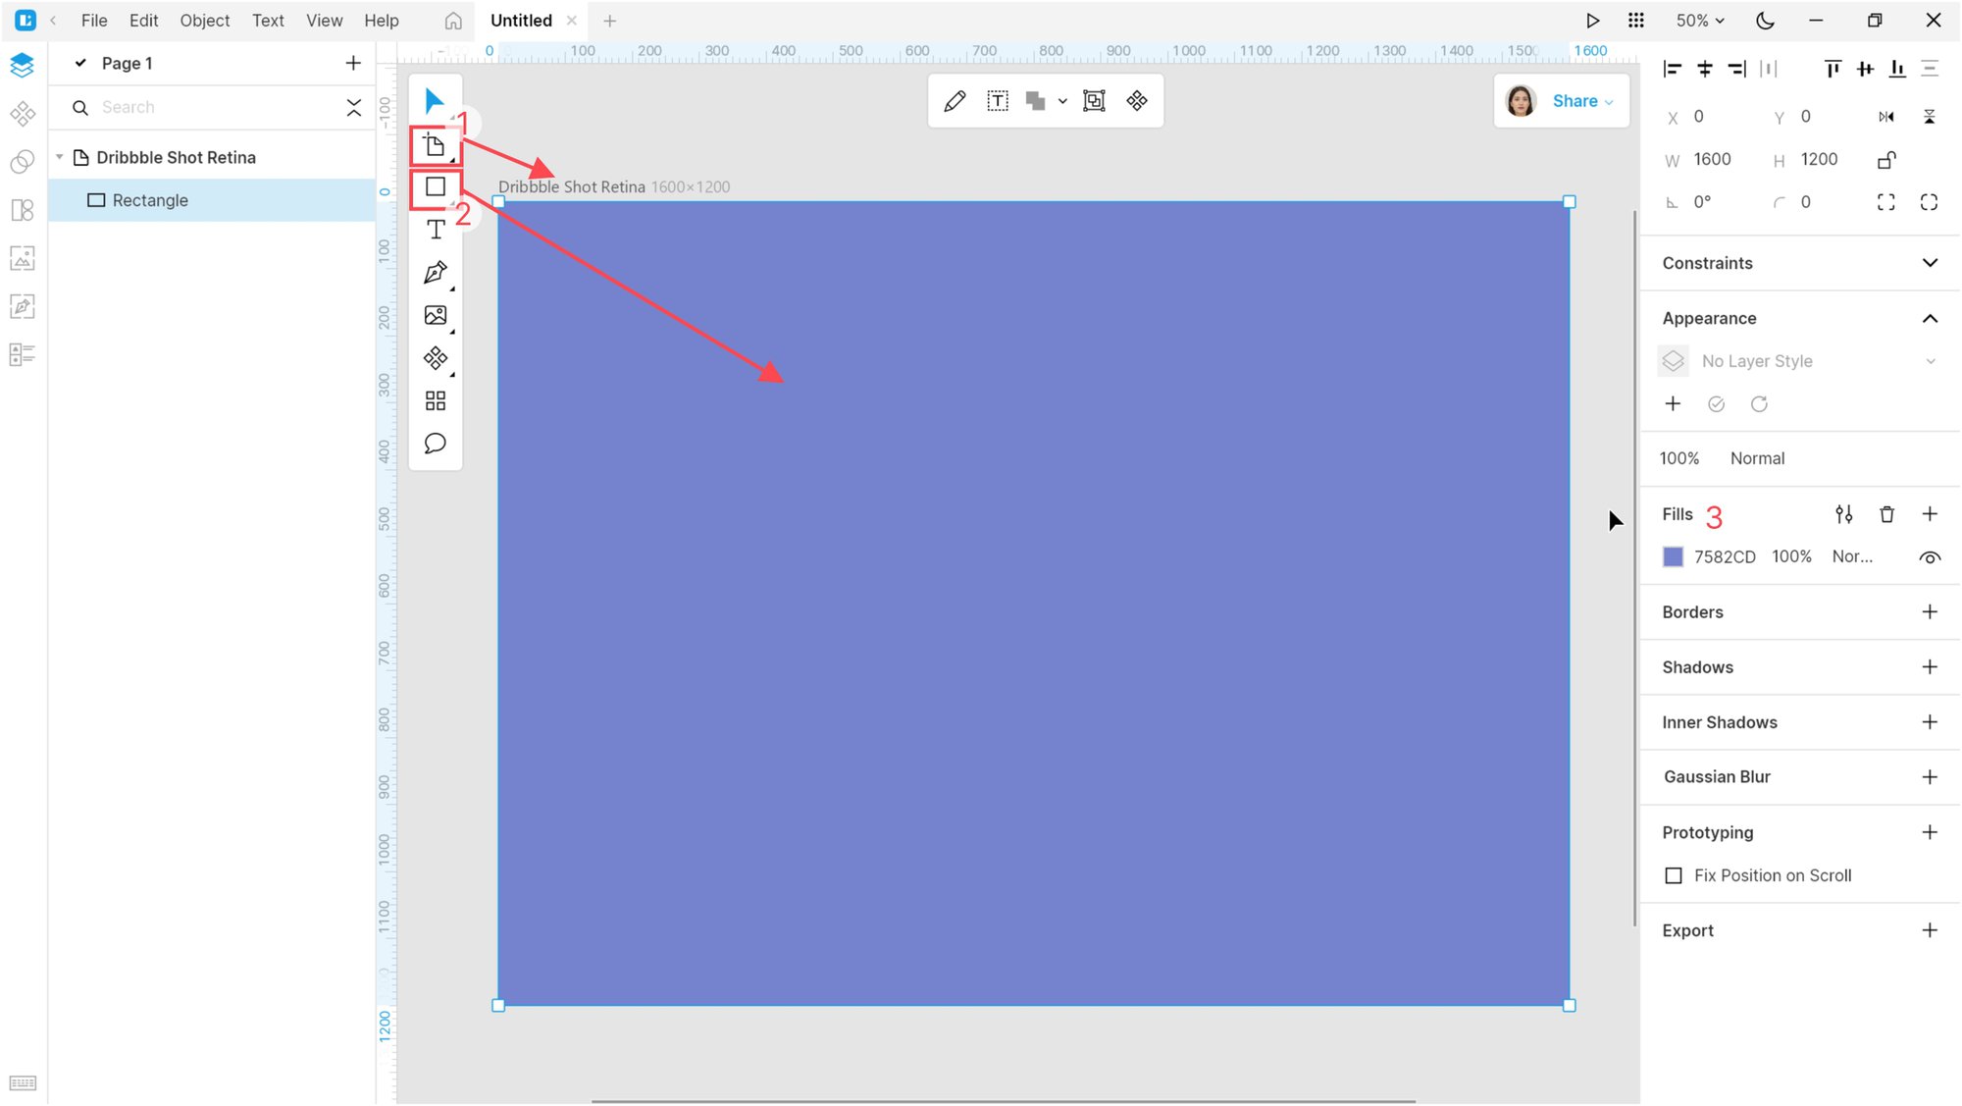The width and height of the screenshot is (1962, 1106).
Task: Select the Comment tool
Action: click(x=434, y=444)
